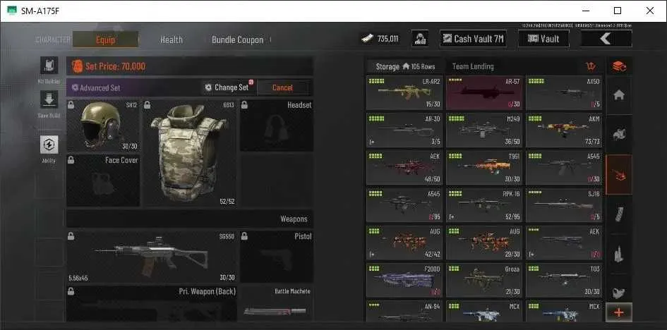Select the AN-94 weapon in storage
667x330 pixels.
(x=404, y=311)
